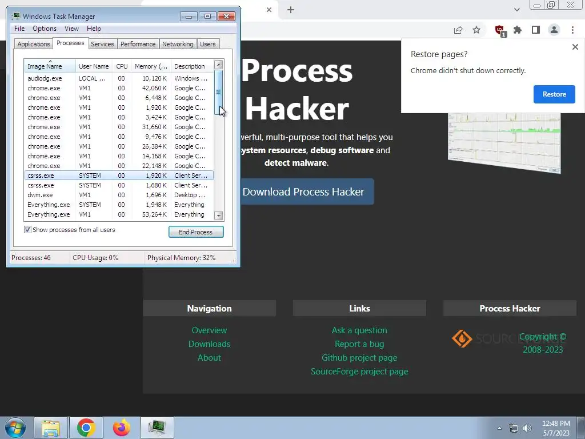585x439 pixels.
Task: Open a new Chrome tab
Action: [x=291, y=10]
